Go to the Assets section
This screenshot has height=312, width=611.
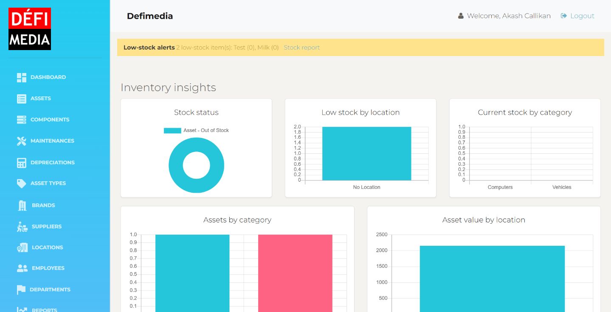click(x=40, y=98)
